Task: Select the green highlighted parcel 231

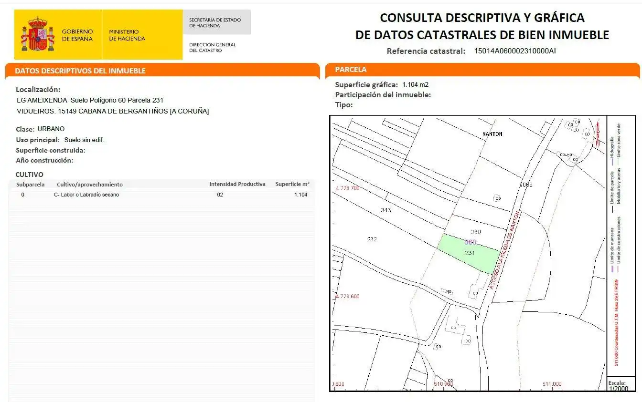Action: pyautogui.click(x=470, y=253)
